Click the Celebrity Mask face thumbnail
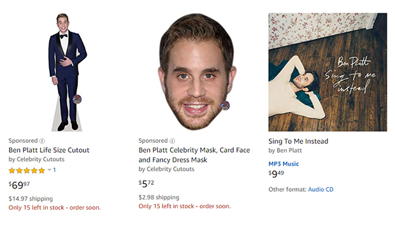The image size is (395, 230). click(197, 72)
